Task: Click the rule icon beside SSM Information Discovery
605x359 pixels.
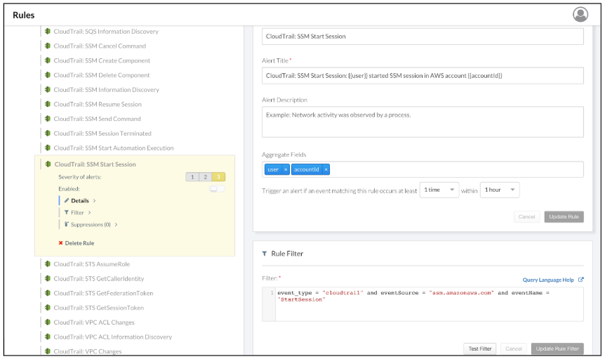Action: tap(48, 89)
